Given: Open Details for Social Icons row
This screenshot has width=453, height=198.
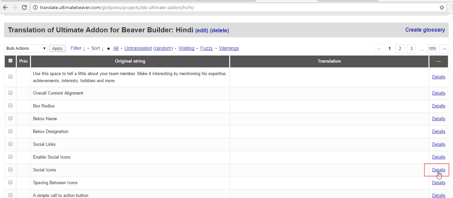Looking at the screenshot, I should (439, 170).
